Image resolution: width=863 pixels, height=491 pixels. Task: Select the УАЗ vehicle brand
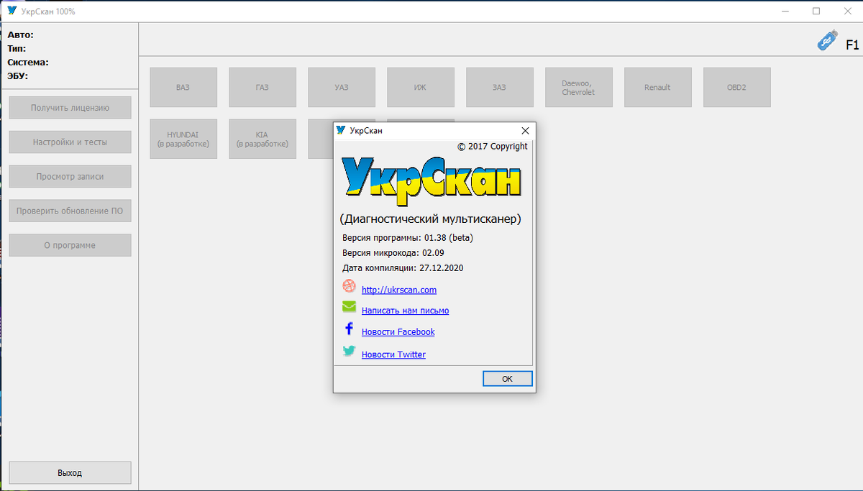click(x=342, y=87)
